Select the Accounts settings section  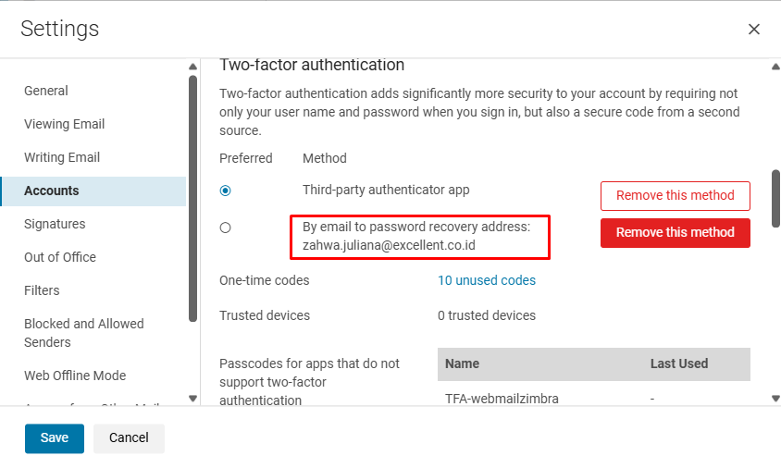(52, 191)
